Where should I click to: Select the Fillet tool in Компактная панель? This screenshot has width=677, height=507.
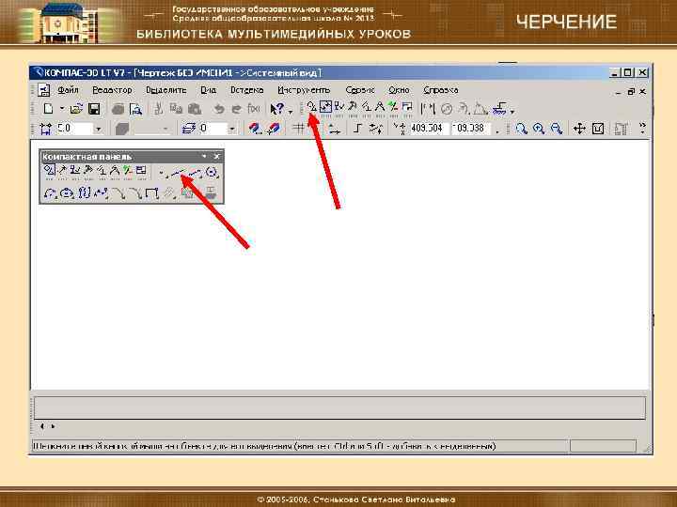(x=136, y=193)
